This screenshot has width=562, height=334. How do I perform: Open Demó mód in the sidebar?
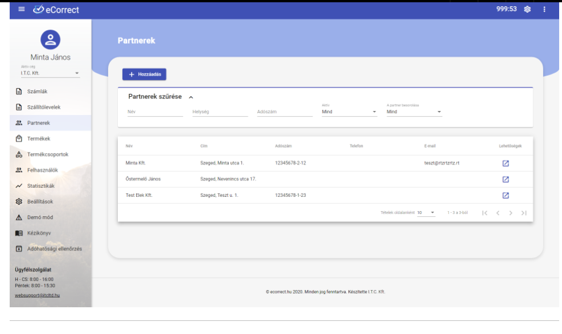point(50,217)
